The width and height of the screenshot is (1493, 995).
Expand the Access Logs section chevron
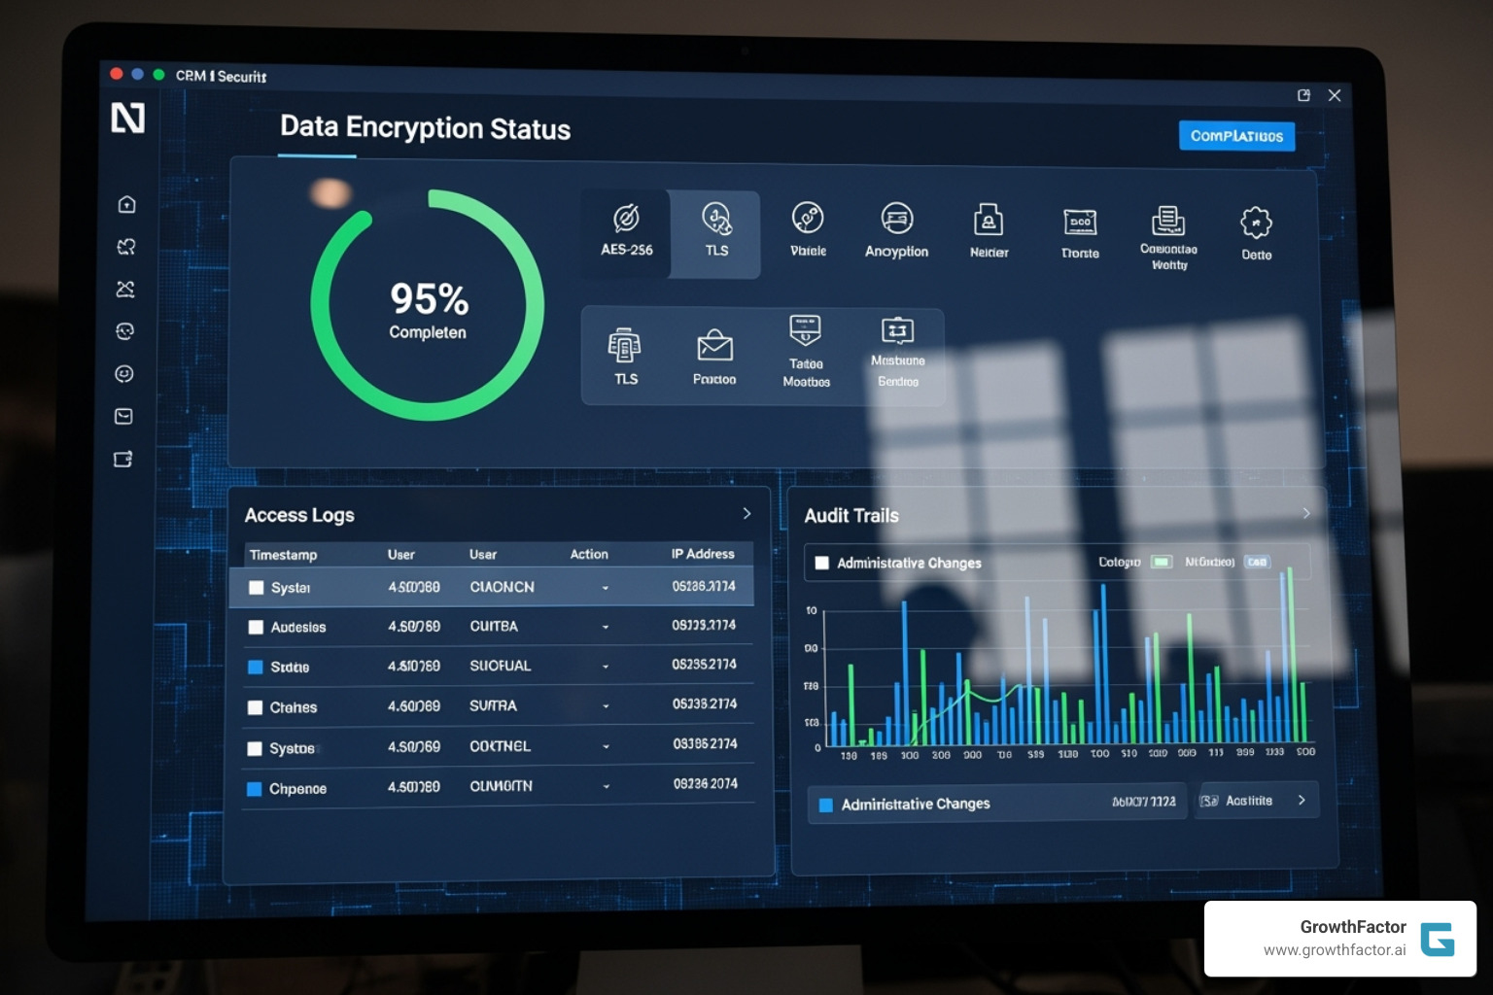point(746,513)
